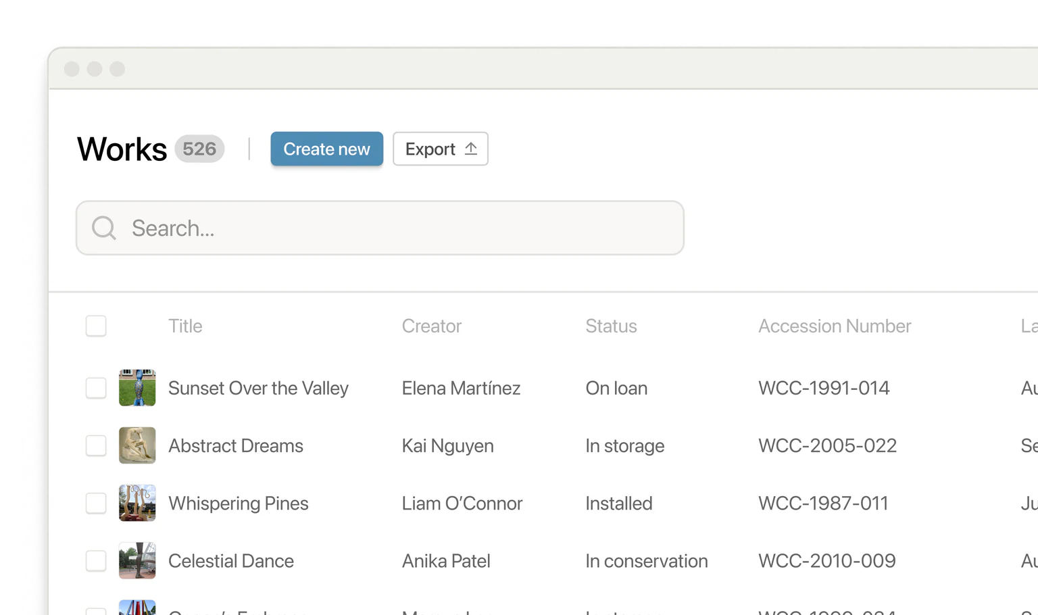Select accession number WCC-2010-009
The width and height of the screenshot is (1038, 615).
click(x=827, y=561)
